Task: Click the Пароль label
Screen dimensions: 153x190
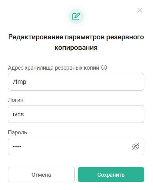Action: tap(17, 132)
